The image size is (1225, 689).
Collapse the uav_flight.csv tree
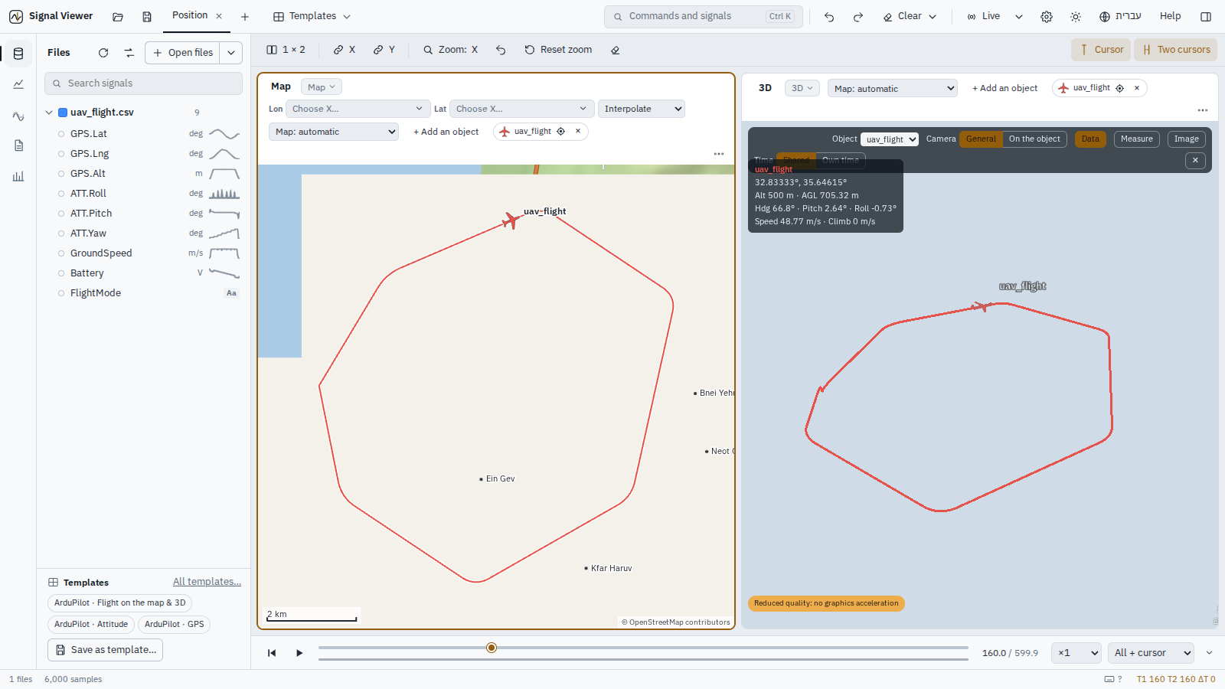tap(49, 113)
